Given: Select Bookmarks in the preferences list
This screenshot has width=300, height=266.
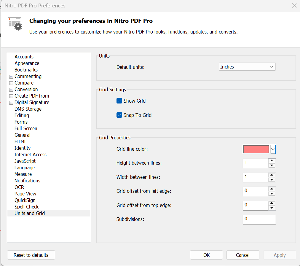Looking at the screenshot, I should pos(26,70).
